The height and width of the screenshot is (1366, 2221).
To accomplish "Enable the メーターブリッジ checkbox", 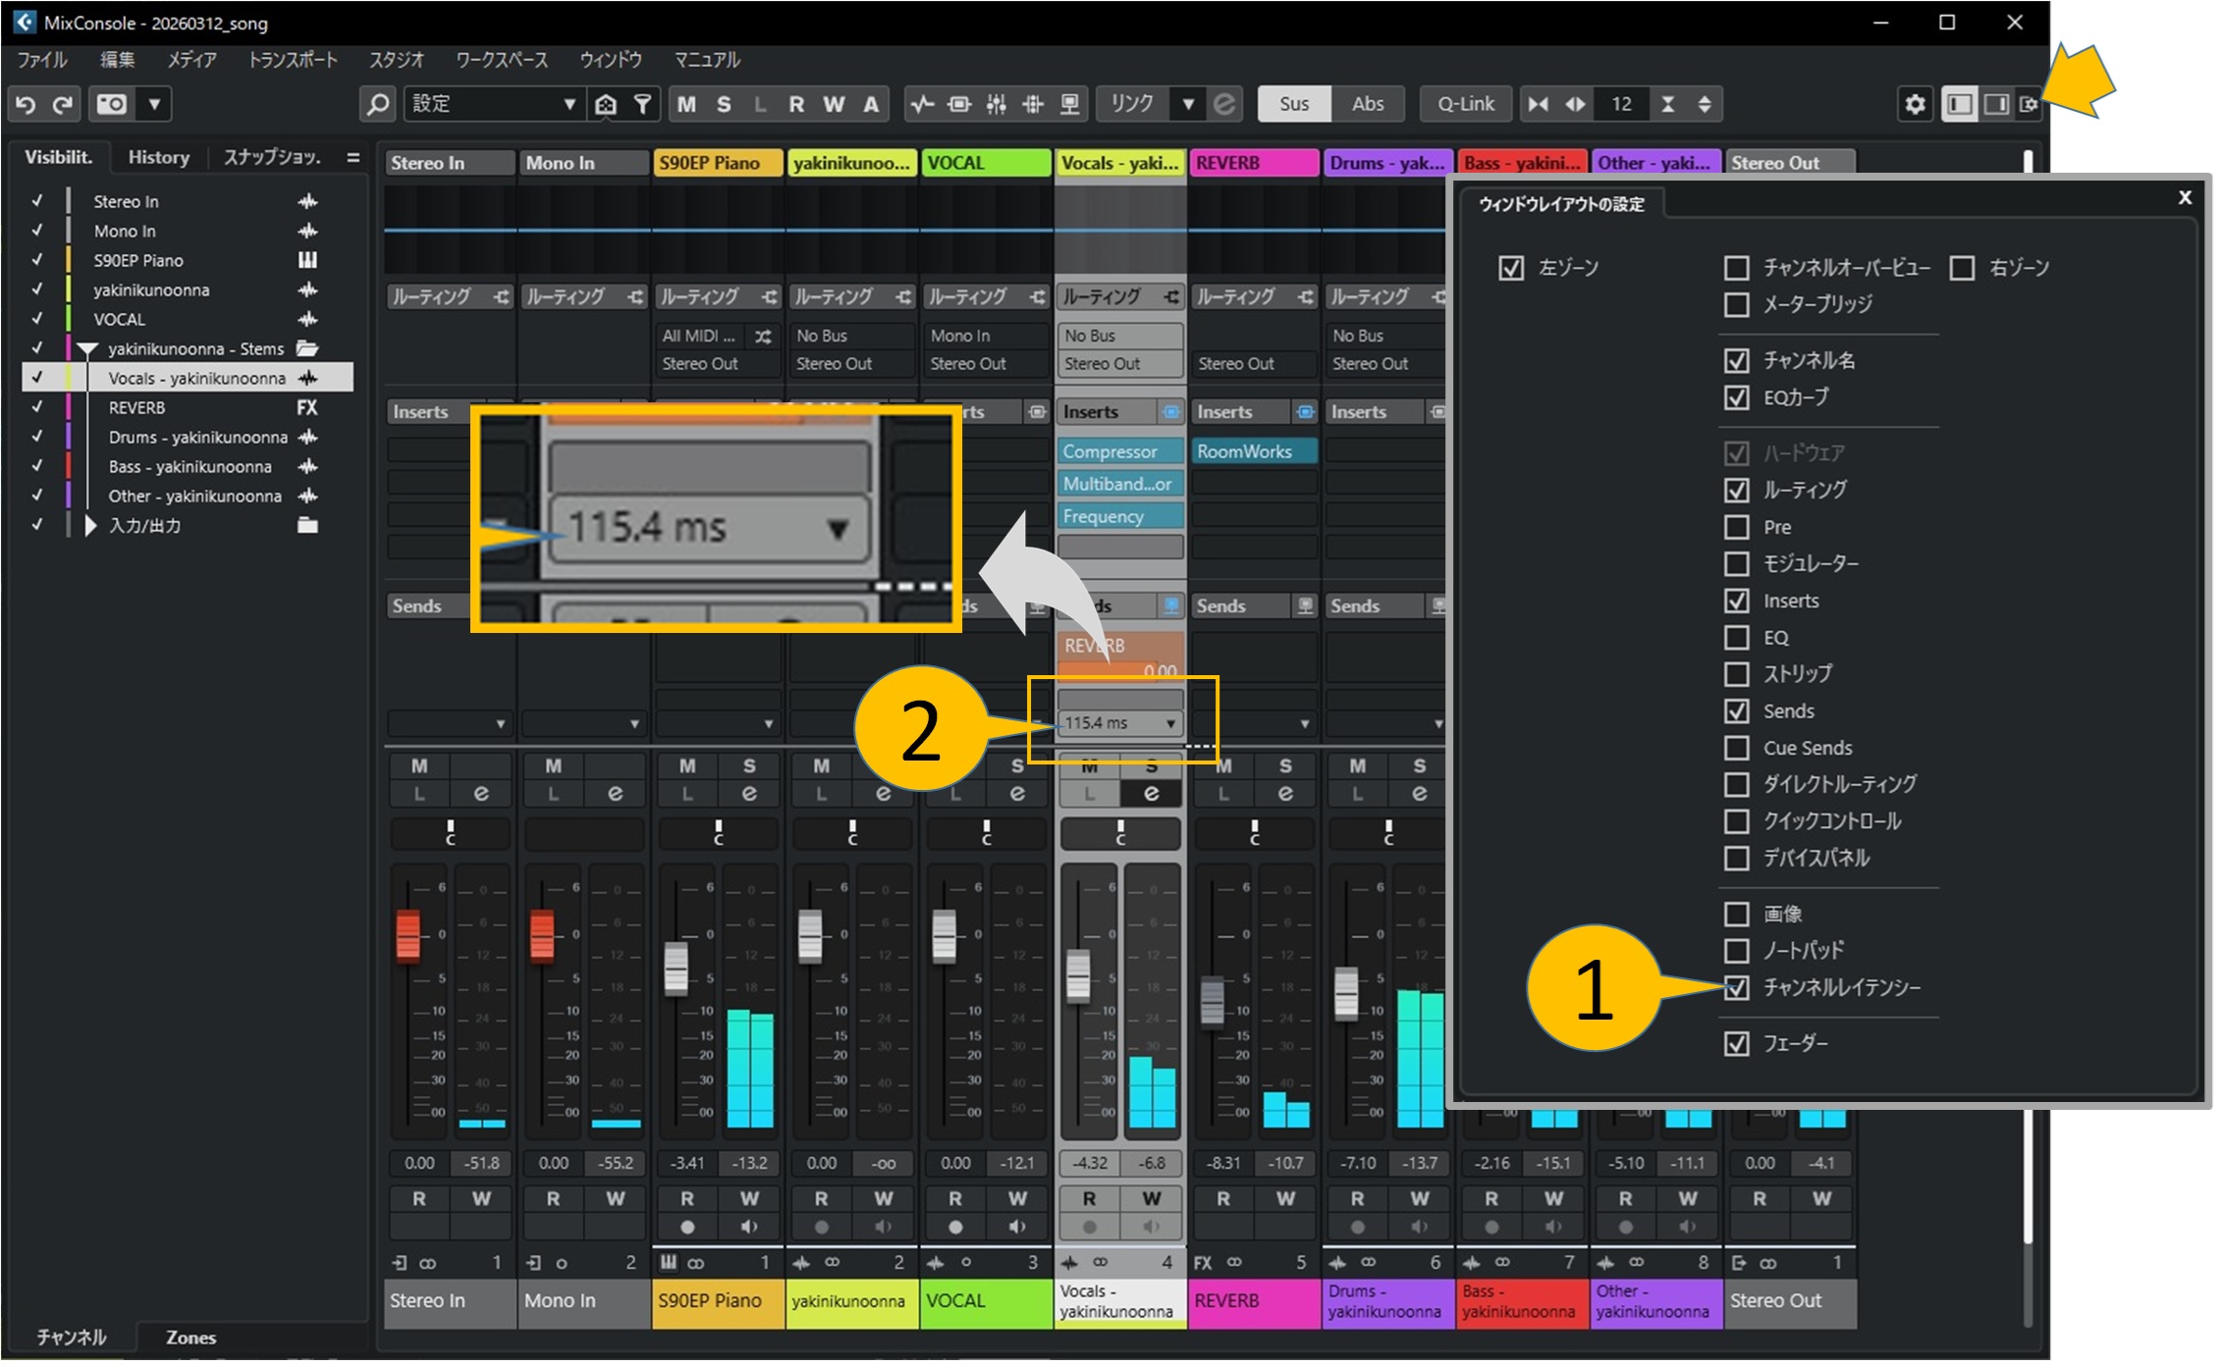I will pyautogui.click(x=1737, y=305).
